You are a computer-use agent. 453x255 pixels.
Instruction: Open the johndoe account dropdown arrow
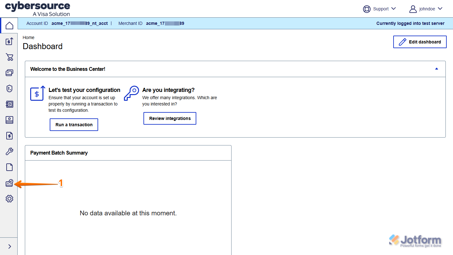[x=440, y=9]
